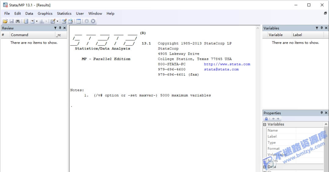Collapse the Variables properties section
This screenshot has height=172, width=329.
[x=265, y=124]
